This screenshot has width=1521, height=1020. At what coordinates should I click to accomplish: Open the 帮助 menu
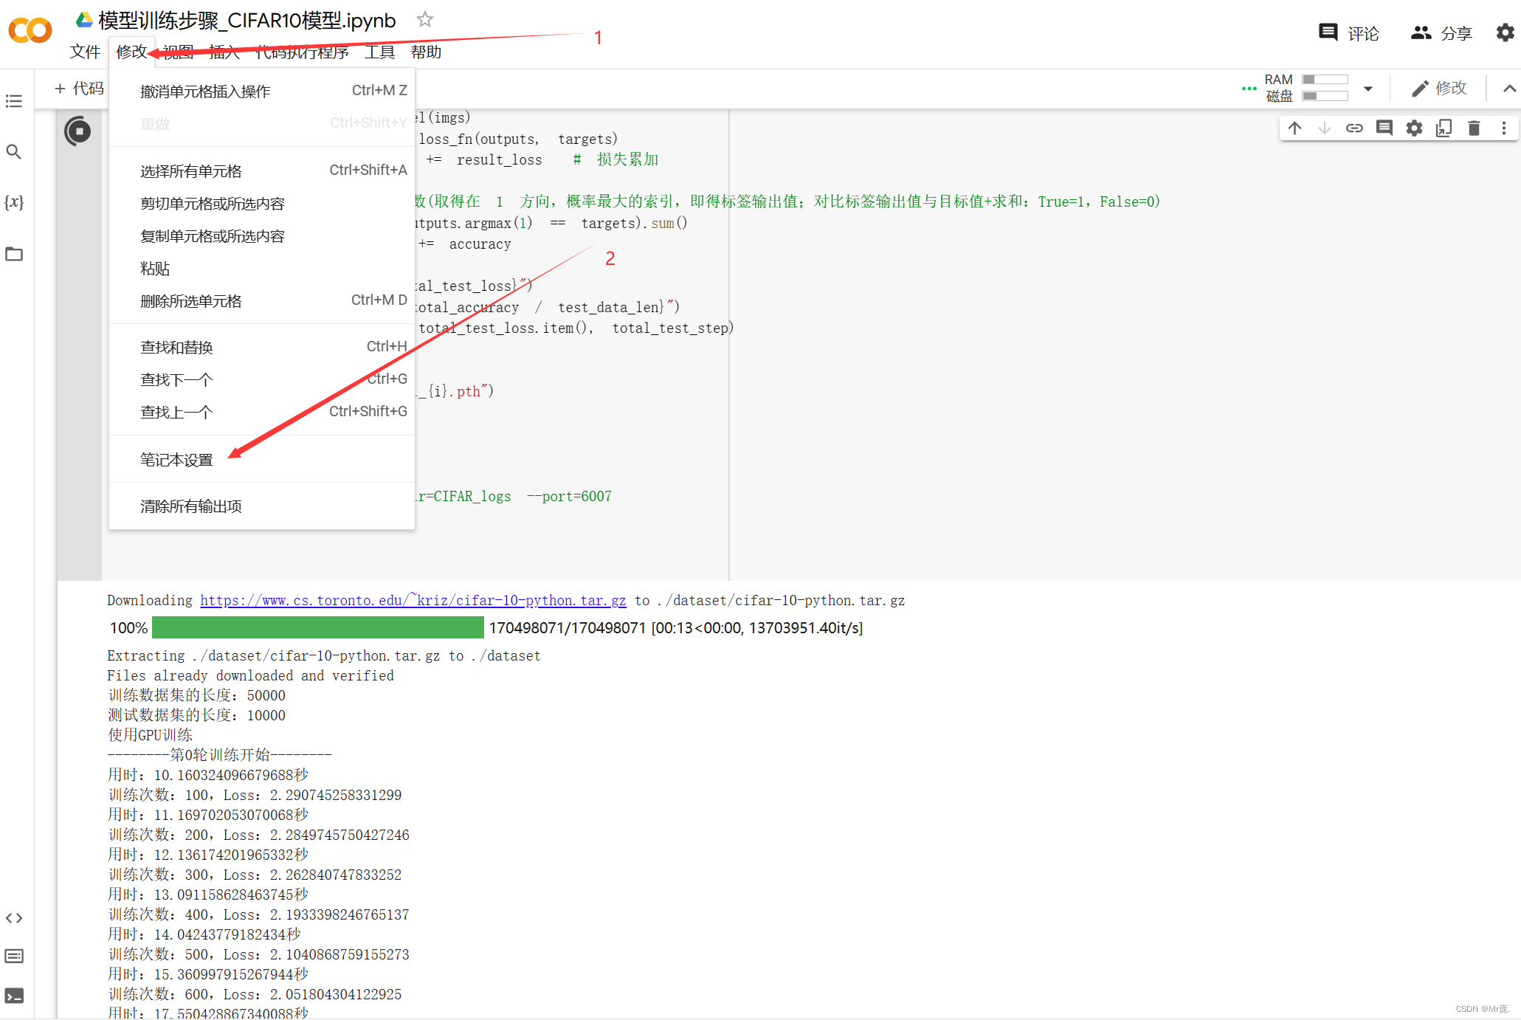(x=426, y=52)
